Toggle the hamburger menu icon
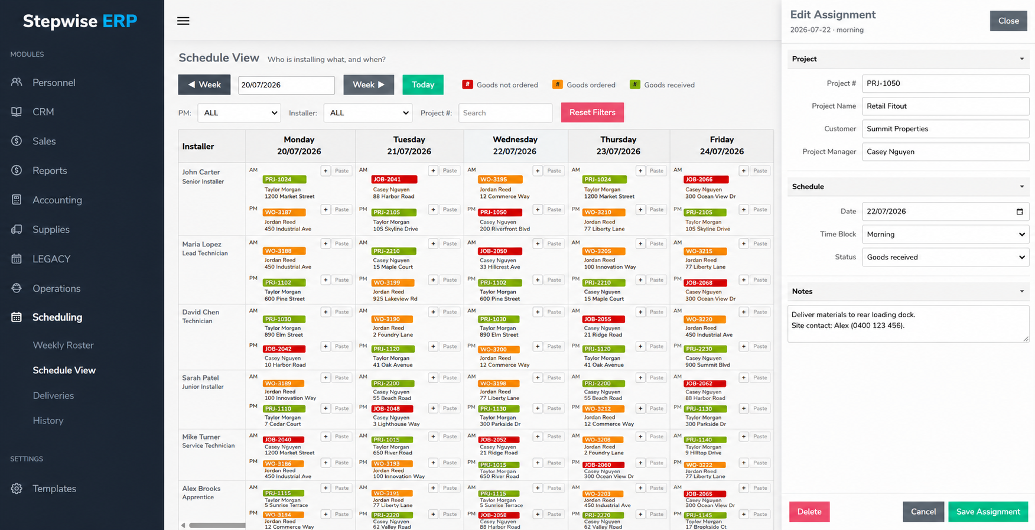 [x=183, y=21]
